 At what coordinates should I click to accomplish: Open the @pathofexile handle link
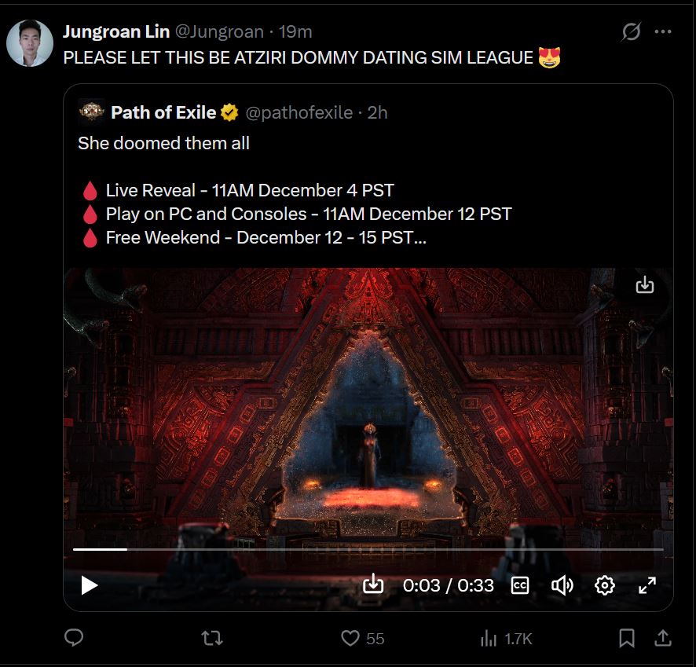click(299, 112)
